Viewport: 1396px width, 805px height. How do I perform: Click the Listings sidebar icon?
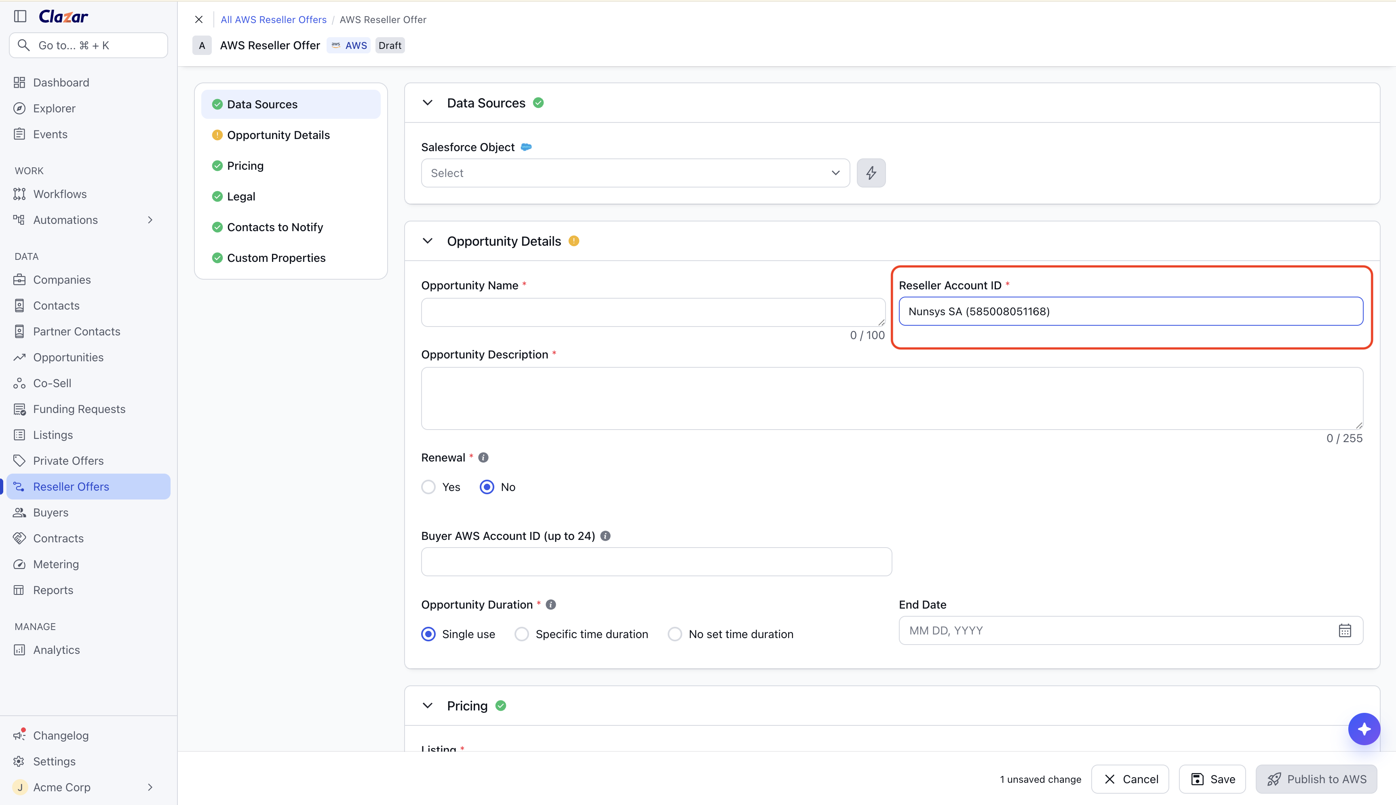pyautogui.click(x=19, y=435)
